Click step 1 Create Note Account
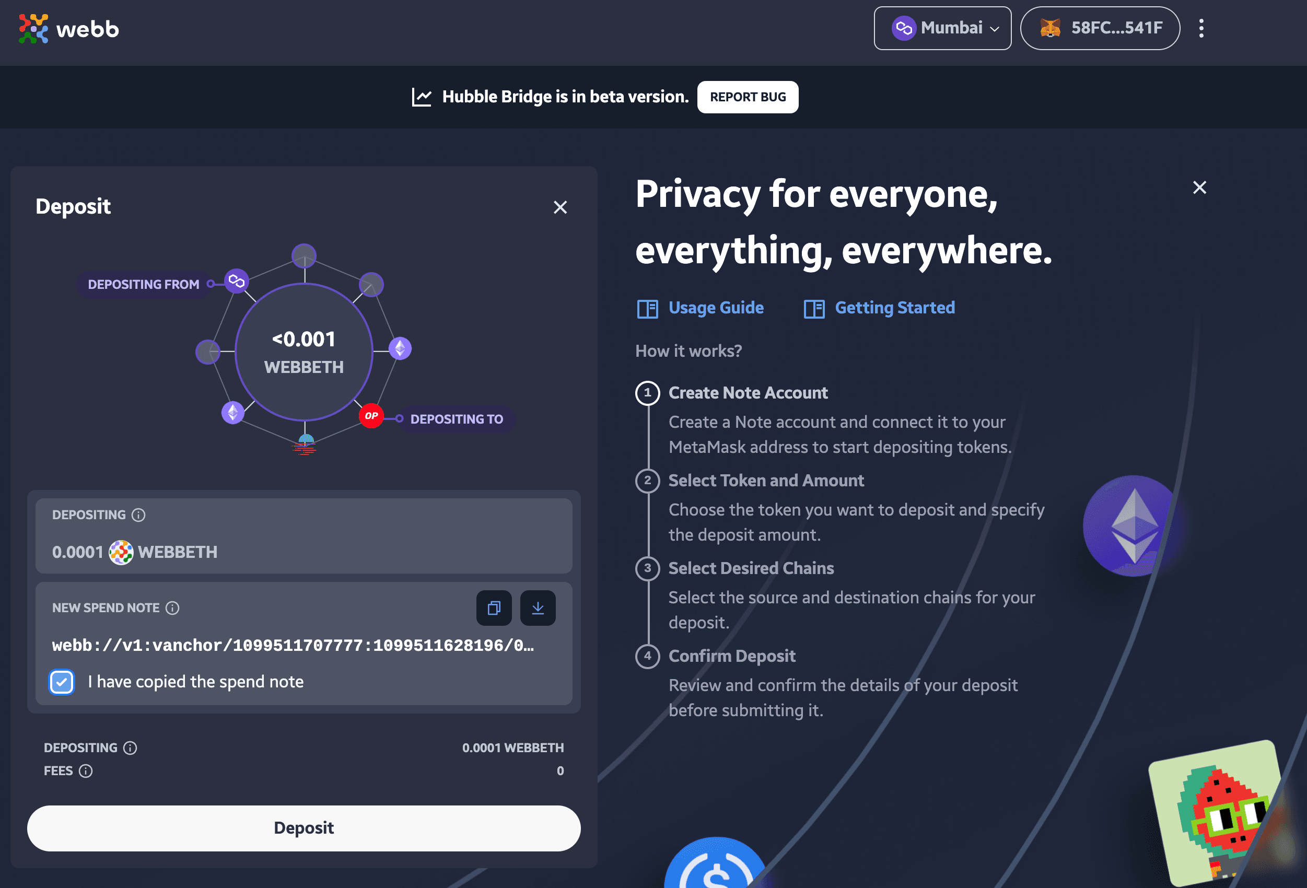The width and height of the screenshot is (1307, 888). pyautogui.click(x=748, y=392)
